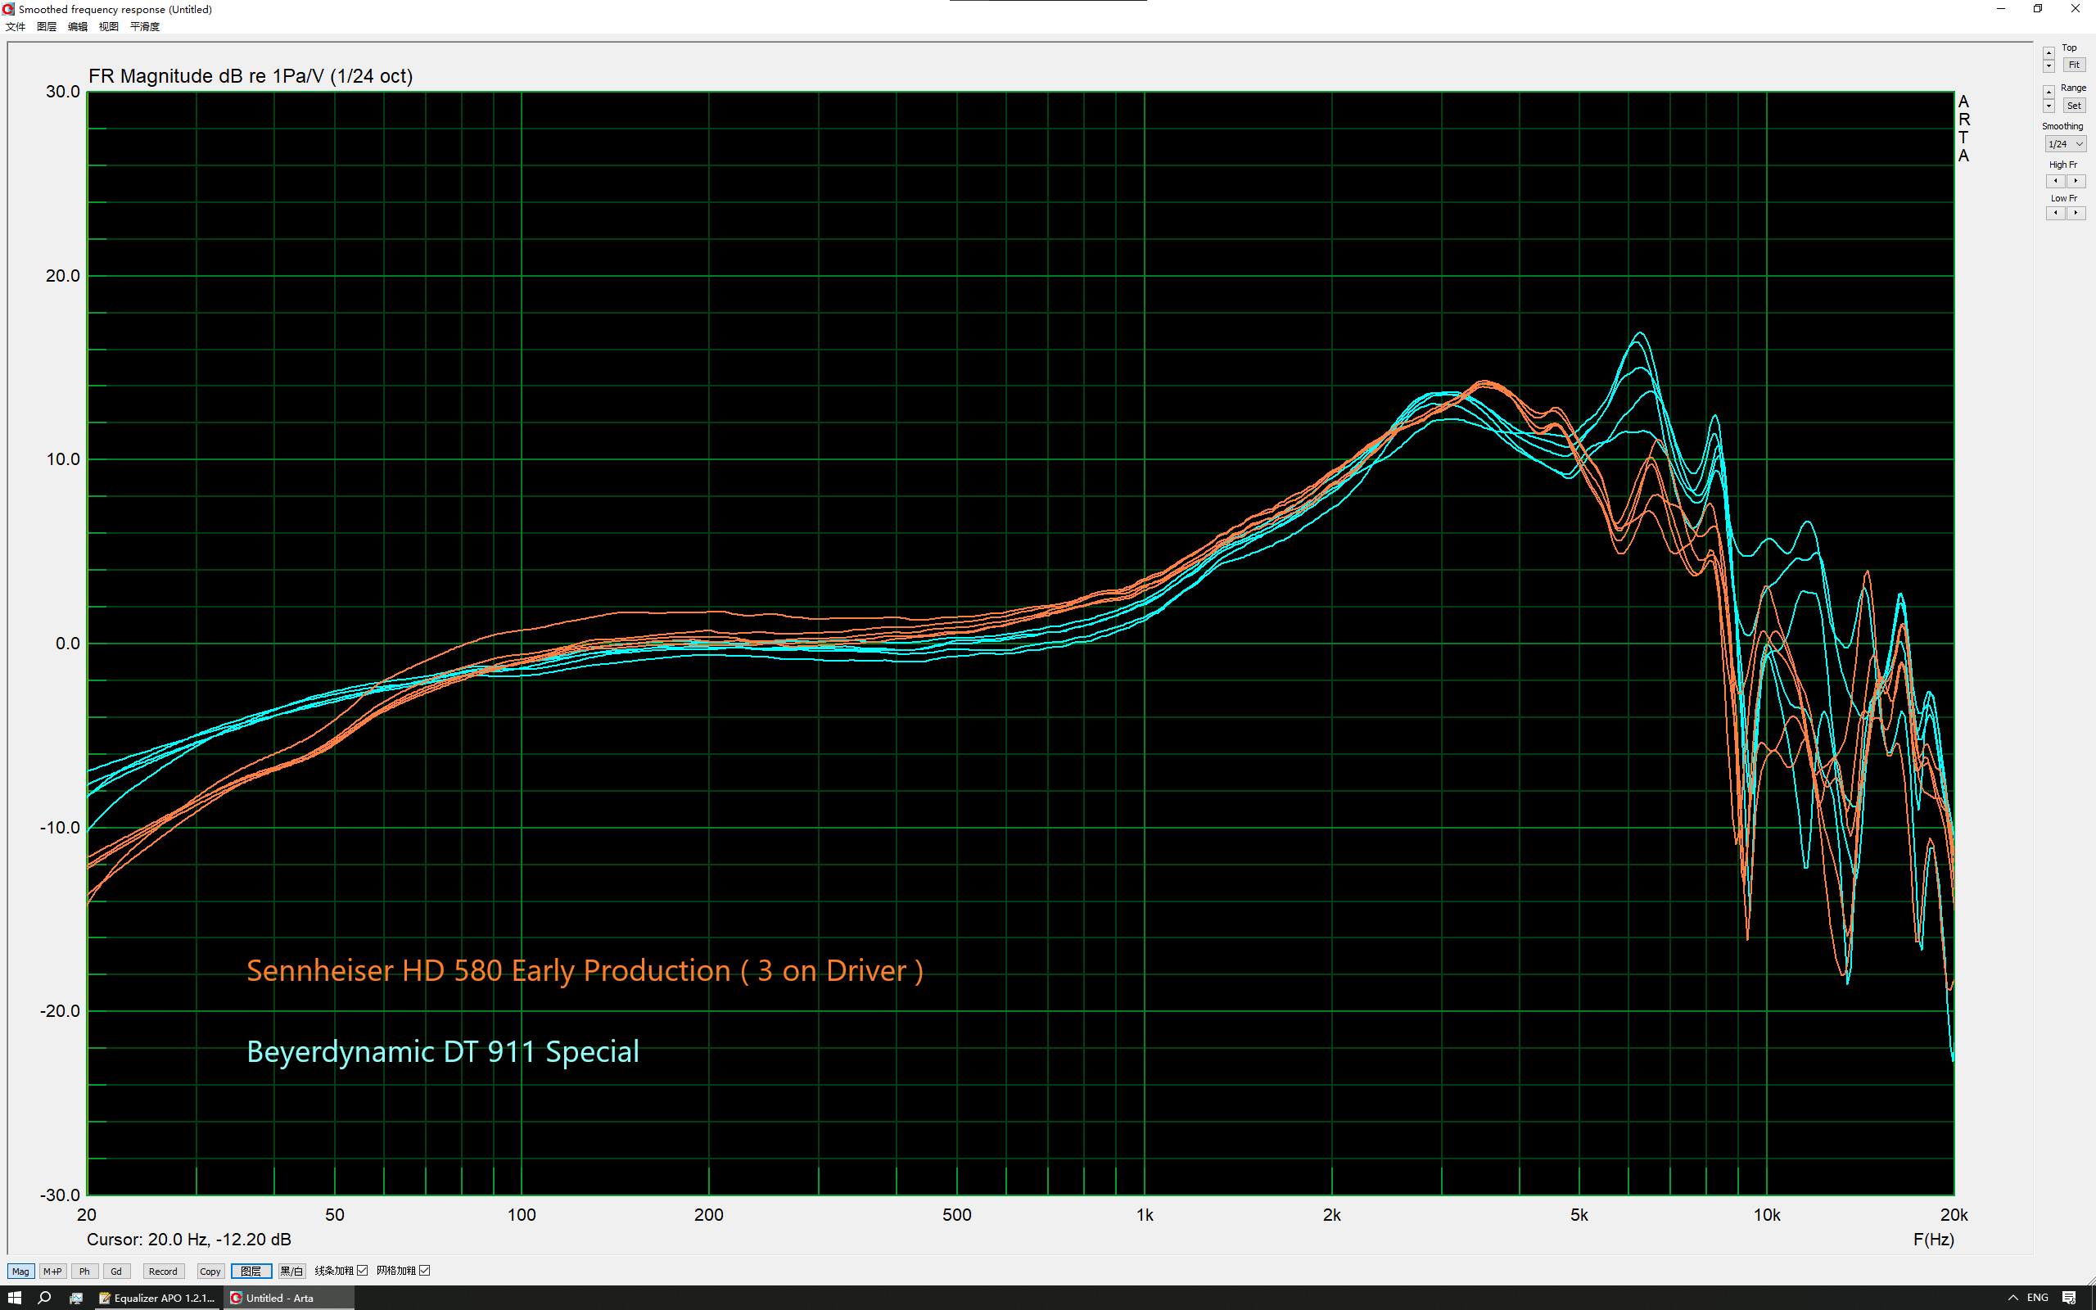Increase Top level with up arrow
Viewport: 2096px width, 1310px height.
point(2049,54)
